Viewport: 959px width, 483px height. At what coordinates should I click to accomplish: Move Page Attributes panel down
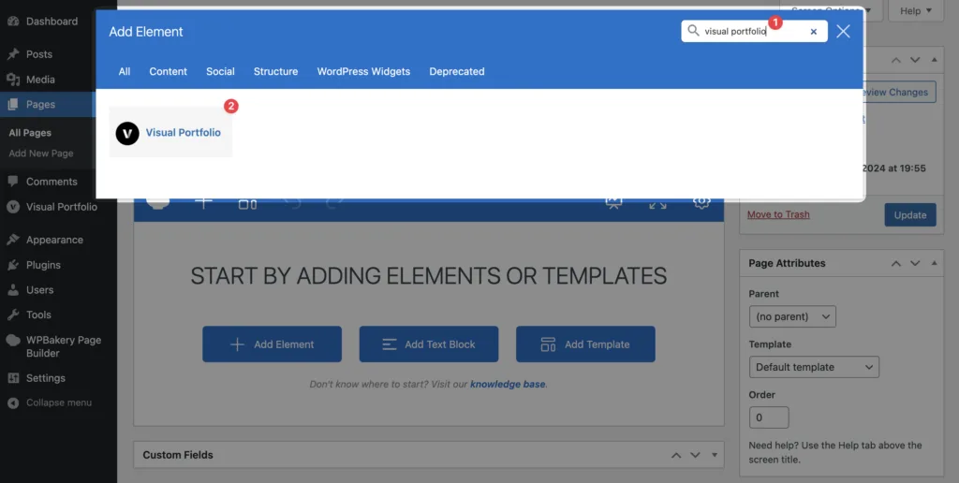[915, 264]
